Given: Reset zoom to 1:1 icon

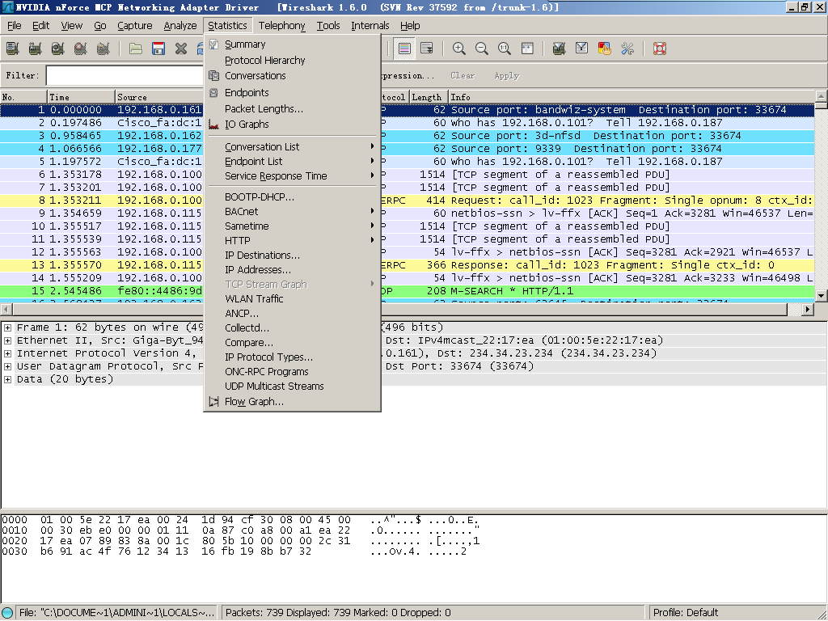Looking at the screenshot, I should 505,49.
